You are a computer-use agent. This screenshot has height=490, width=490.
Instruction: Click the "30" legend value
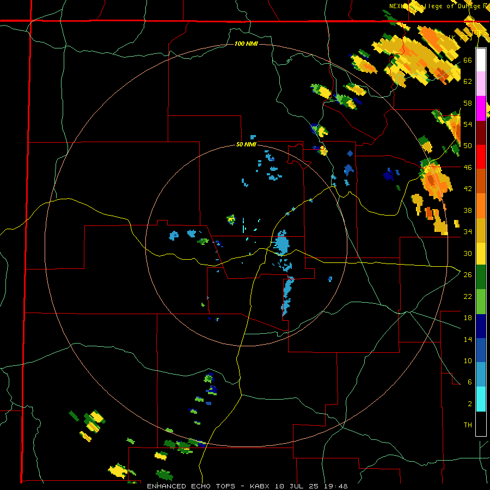click(468, 253)
